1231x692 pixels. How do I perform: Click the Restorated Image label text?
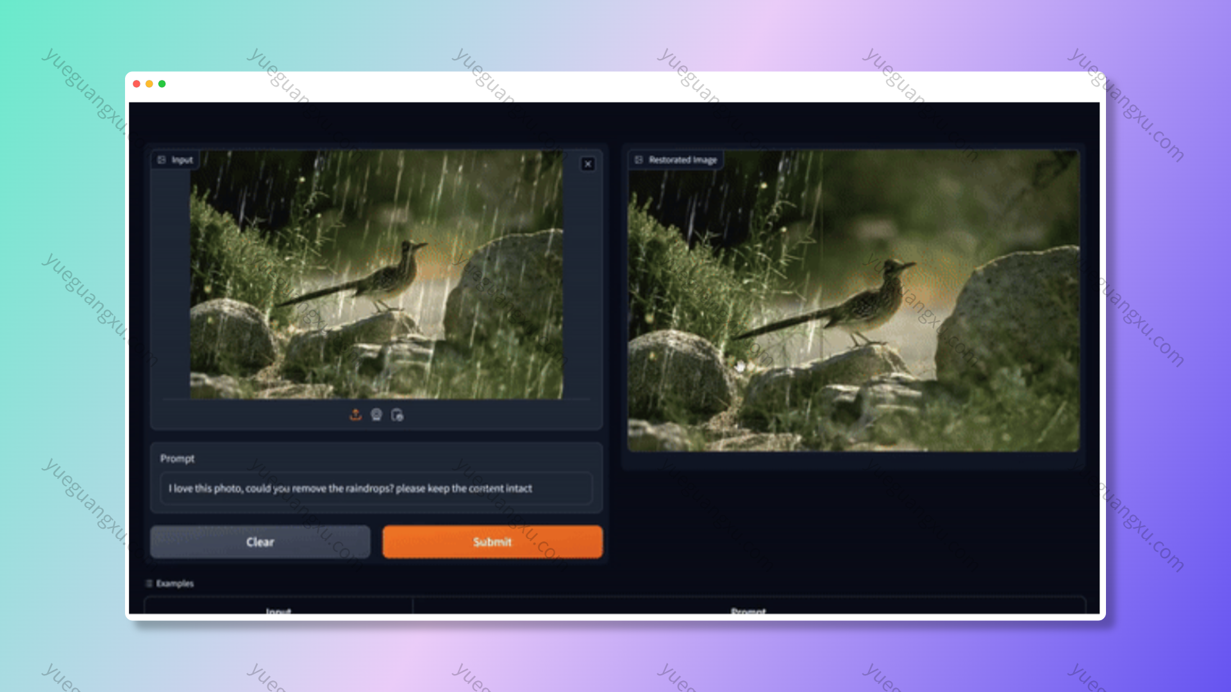[x=682, y=160]
